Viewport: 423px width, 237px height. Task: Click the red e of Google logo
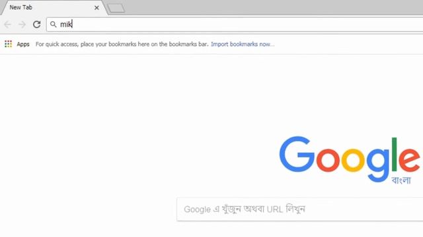click(410, 159)
